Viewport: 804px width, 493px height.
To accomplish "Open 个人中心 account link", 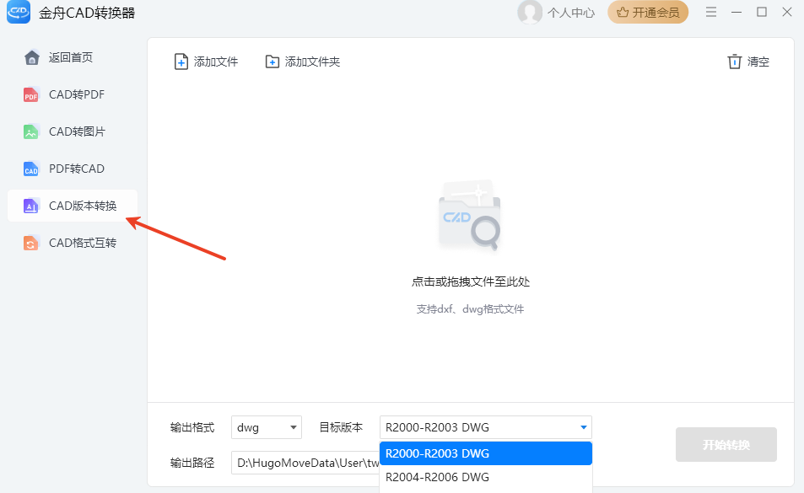I will pos(570,13).
